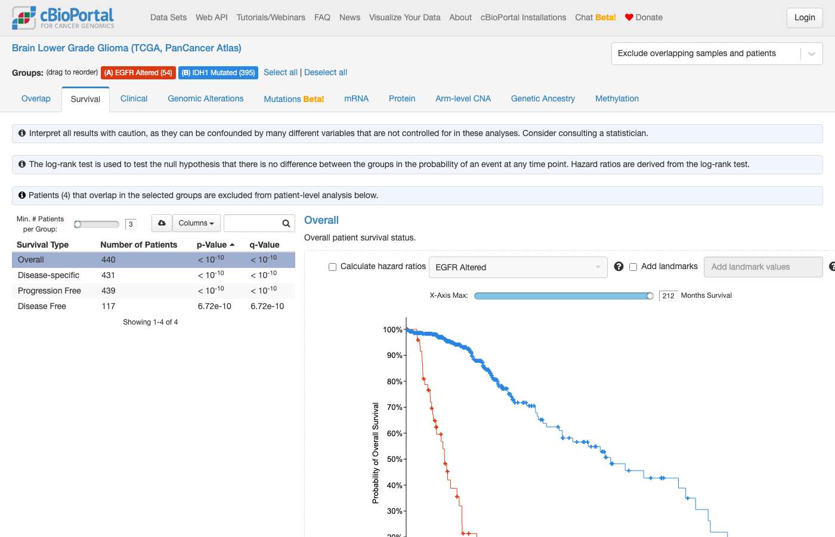Open the overlapping samples exclusion dropdown

[717, 54]
